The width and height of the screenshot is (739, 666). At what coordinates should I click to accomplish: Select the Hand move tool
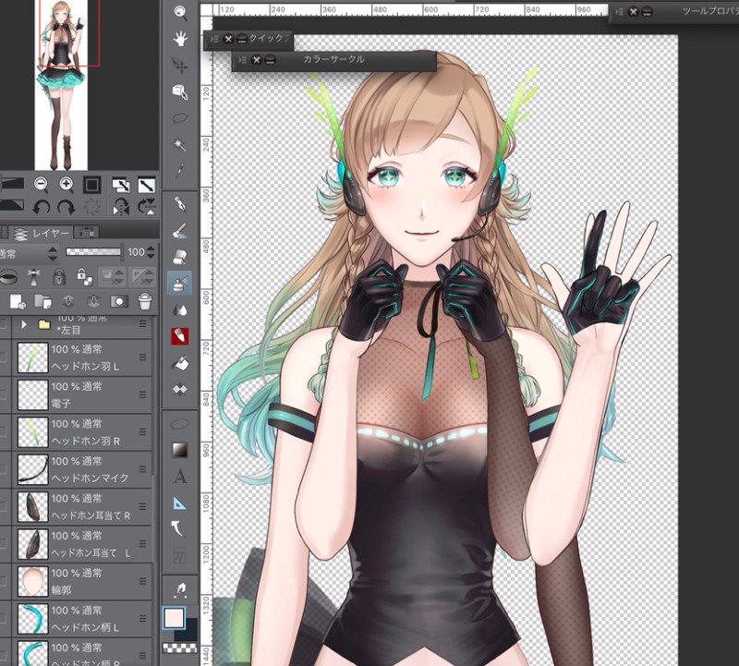point(179,39)
